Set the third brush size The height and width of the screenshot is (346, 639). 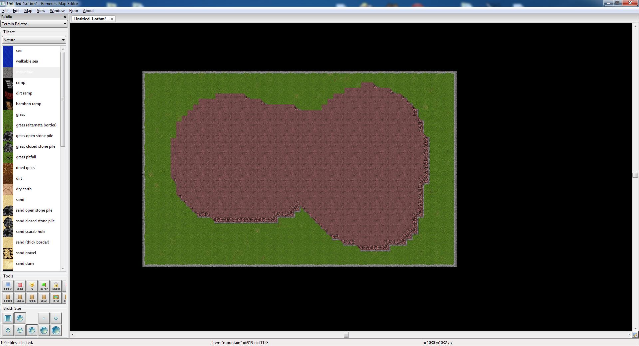(x=8, y=330)
